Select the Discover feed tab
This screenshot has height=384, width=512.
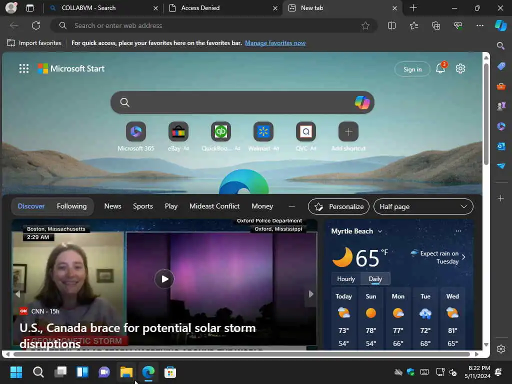tap(31, 206)
